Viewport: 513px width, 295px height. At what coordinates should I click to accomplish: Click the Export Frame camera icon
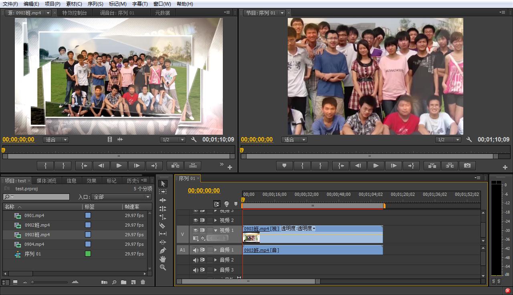tap(467, 165)
